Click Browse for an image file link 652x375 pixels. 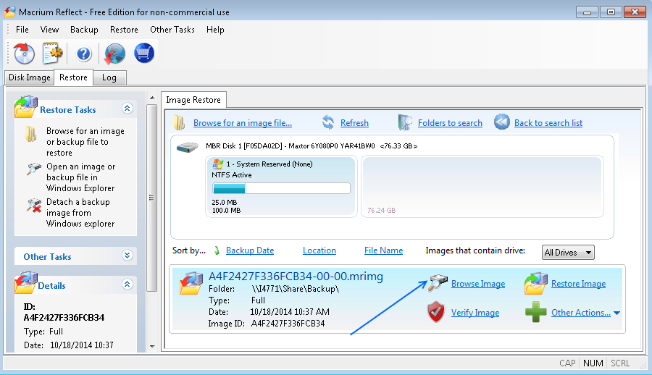243,123
